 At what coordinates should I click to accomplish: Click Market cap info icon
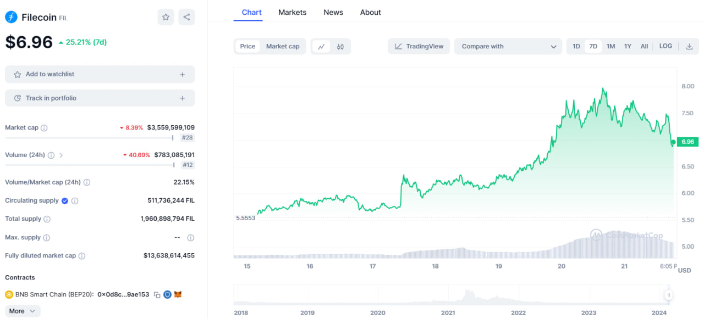[44, 128]
